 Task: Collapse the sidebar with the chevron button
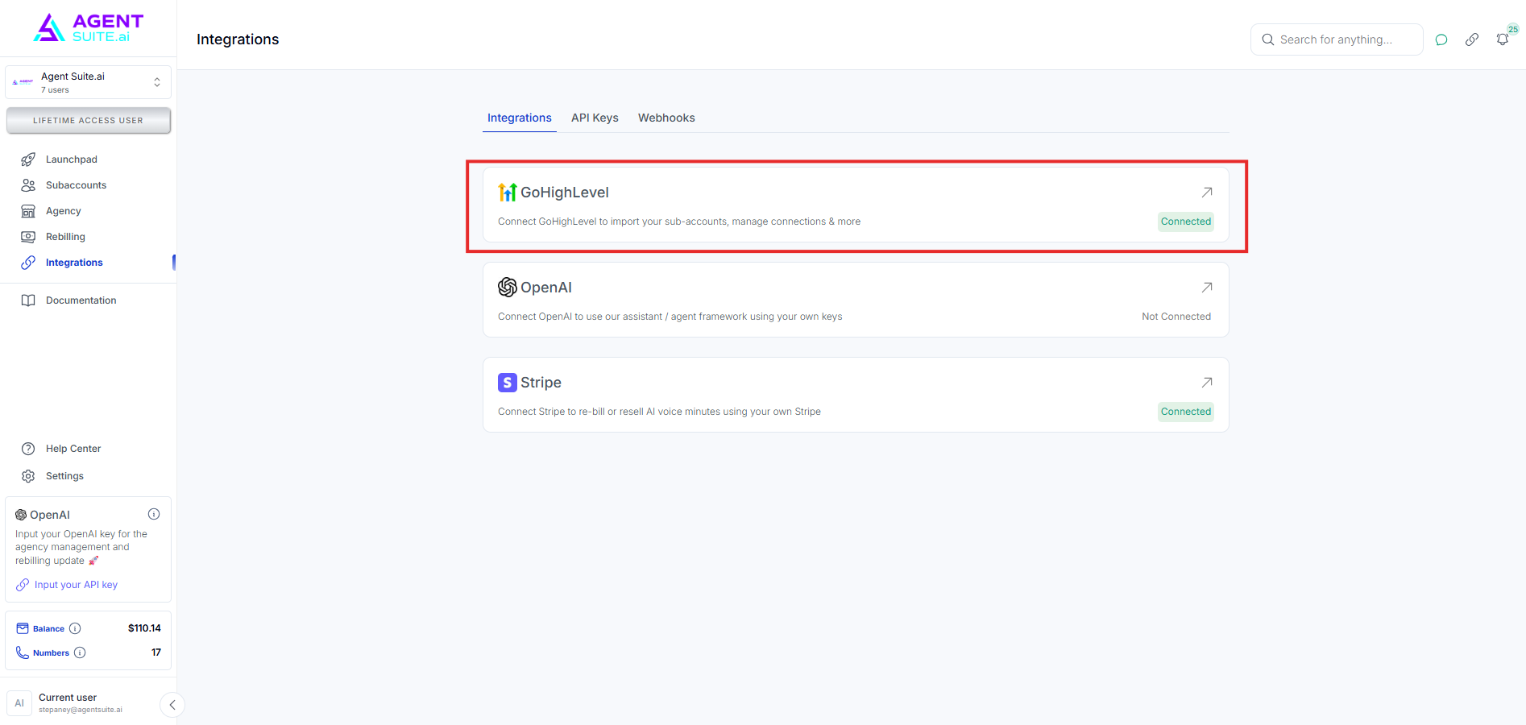[172, 705]
